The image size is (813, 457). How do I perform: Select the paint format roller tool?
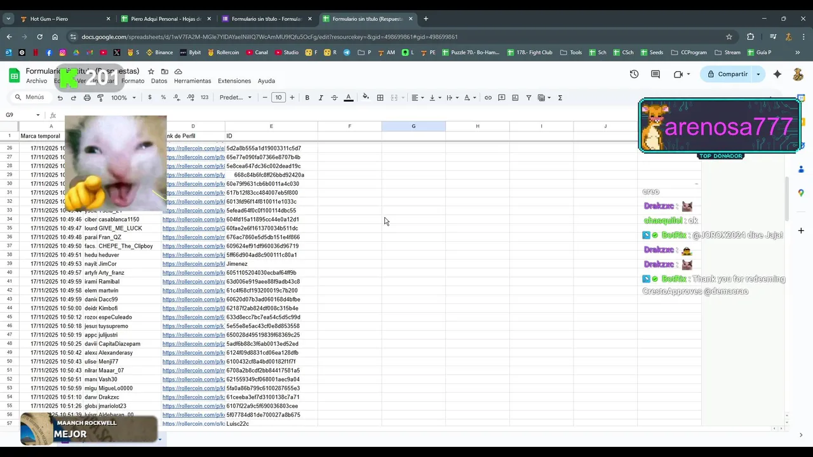[100, 98]
